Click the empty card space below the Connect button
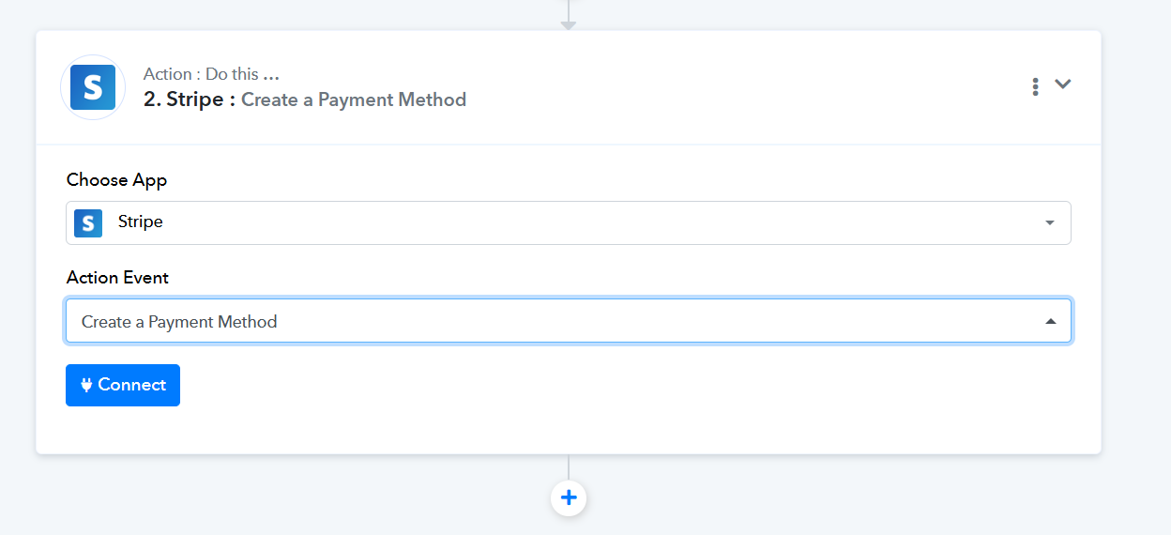Screen dimensions: 1171x535 pyautogui.click(x=568, y=430)
